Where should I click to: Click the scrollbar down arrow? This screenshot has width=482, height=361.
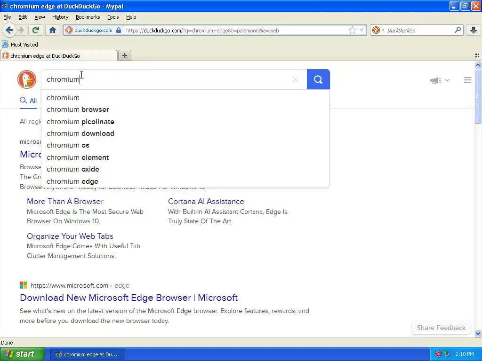[478, 334]
